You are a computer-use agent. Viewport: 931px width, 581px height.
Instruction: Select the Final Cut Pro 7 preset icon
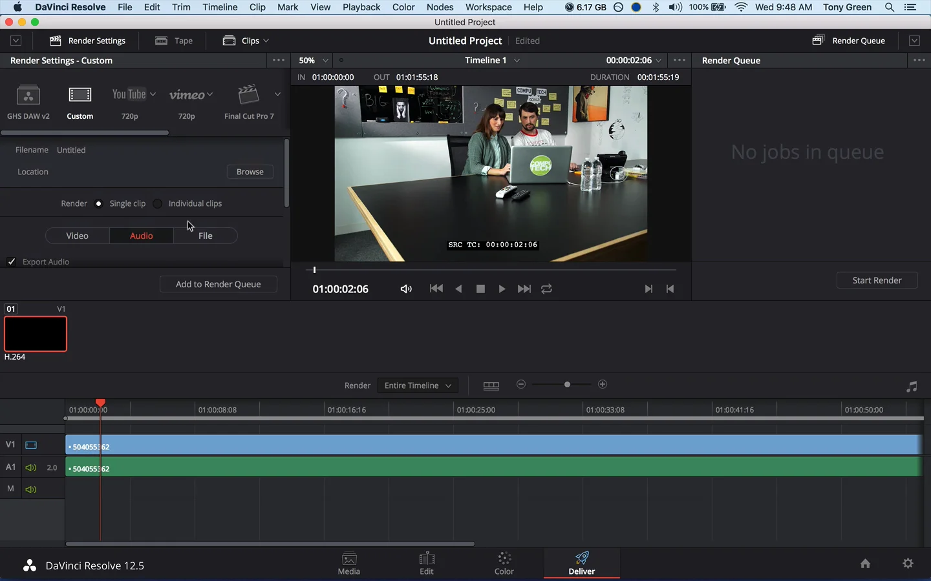(248, 95)
